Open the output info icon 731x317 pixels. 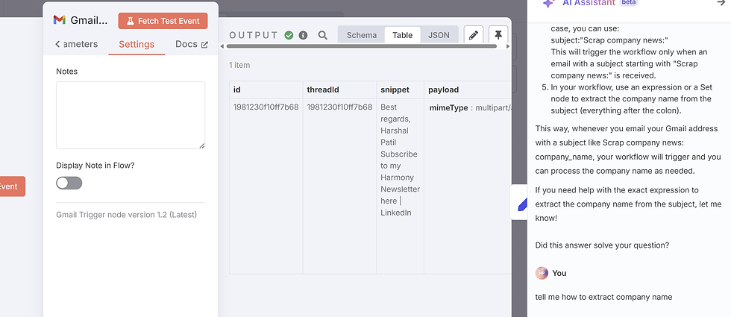pyautogui.click(x=303, y=35)
